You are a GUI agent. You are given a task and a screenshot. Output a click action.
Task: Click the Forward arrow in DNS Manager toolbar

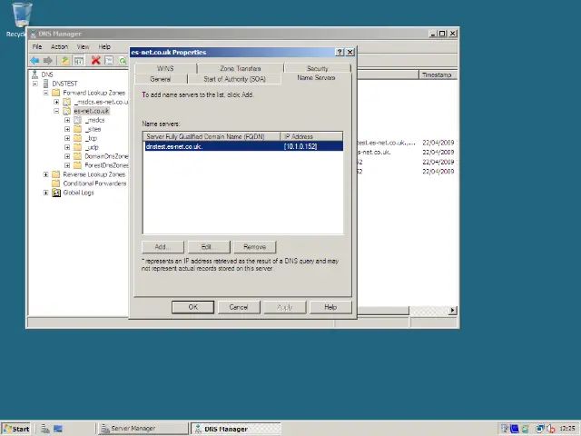[x=47, y=61]
